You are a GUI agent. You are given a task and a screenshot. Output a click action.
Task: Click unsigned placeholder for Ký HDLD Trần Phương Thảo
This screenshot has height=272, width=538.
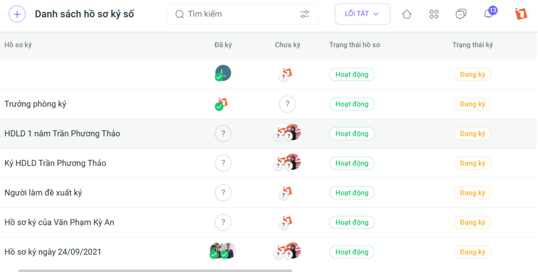tap(223, 163)
